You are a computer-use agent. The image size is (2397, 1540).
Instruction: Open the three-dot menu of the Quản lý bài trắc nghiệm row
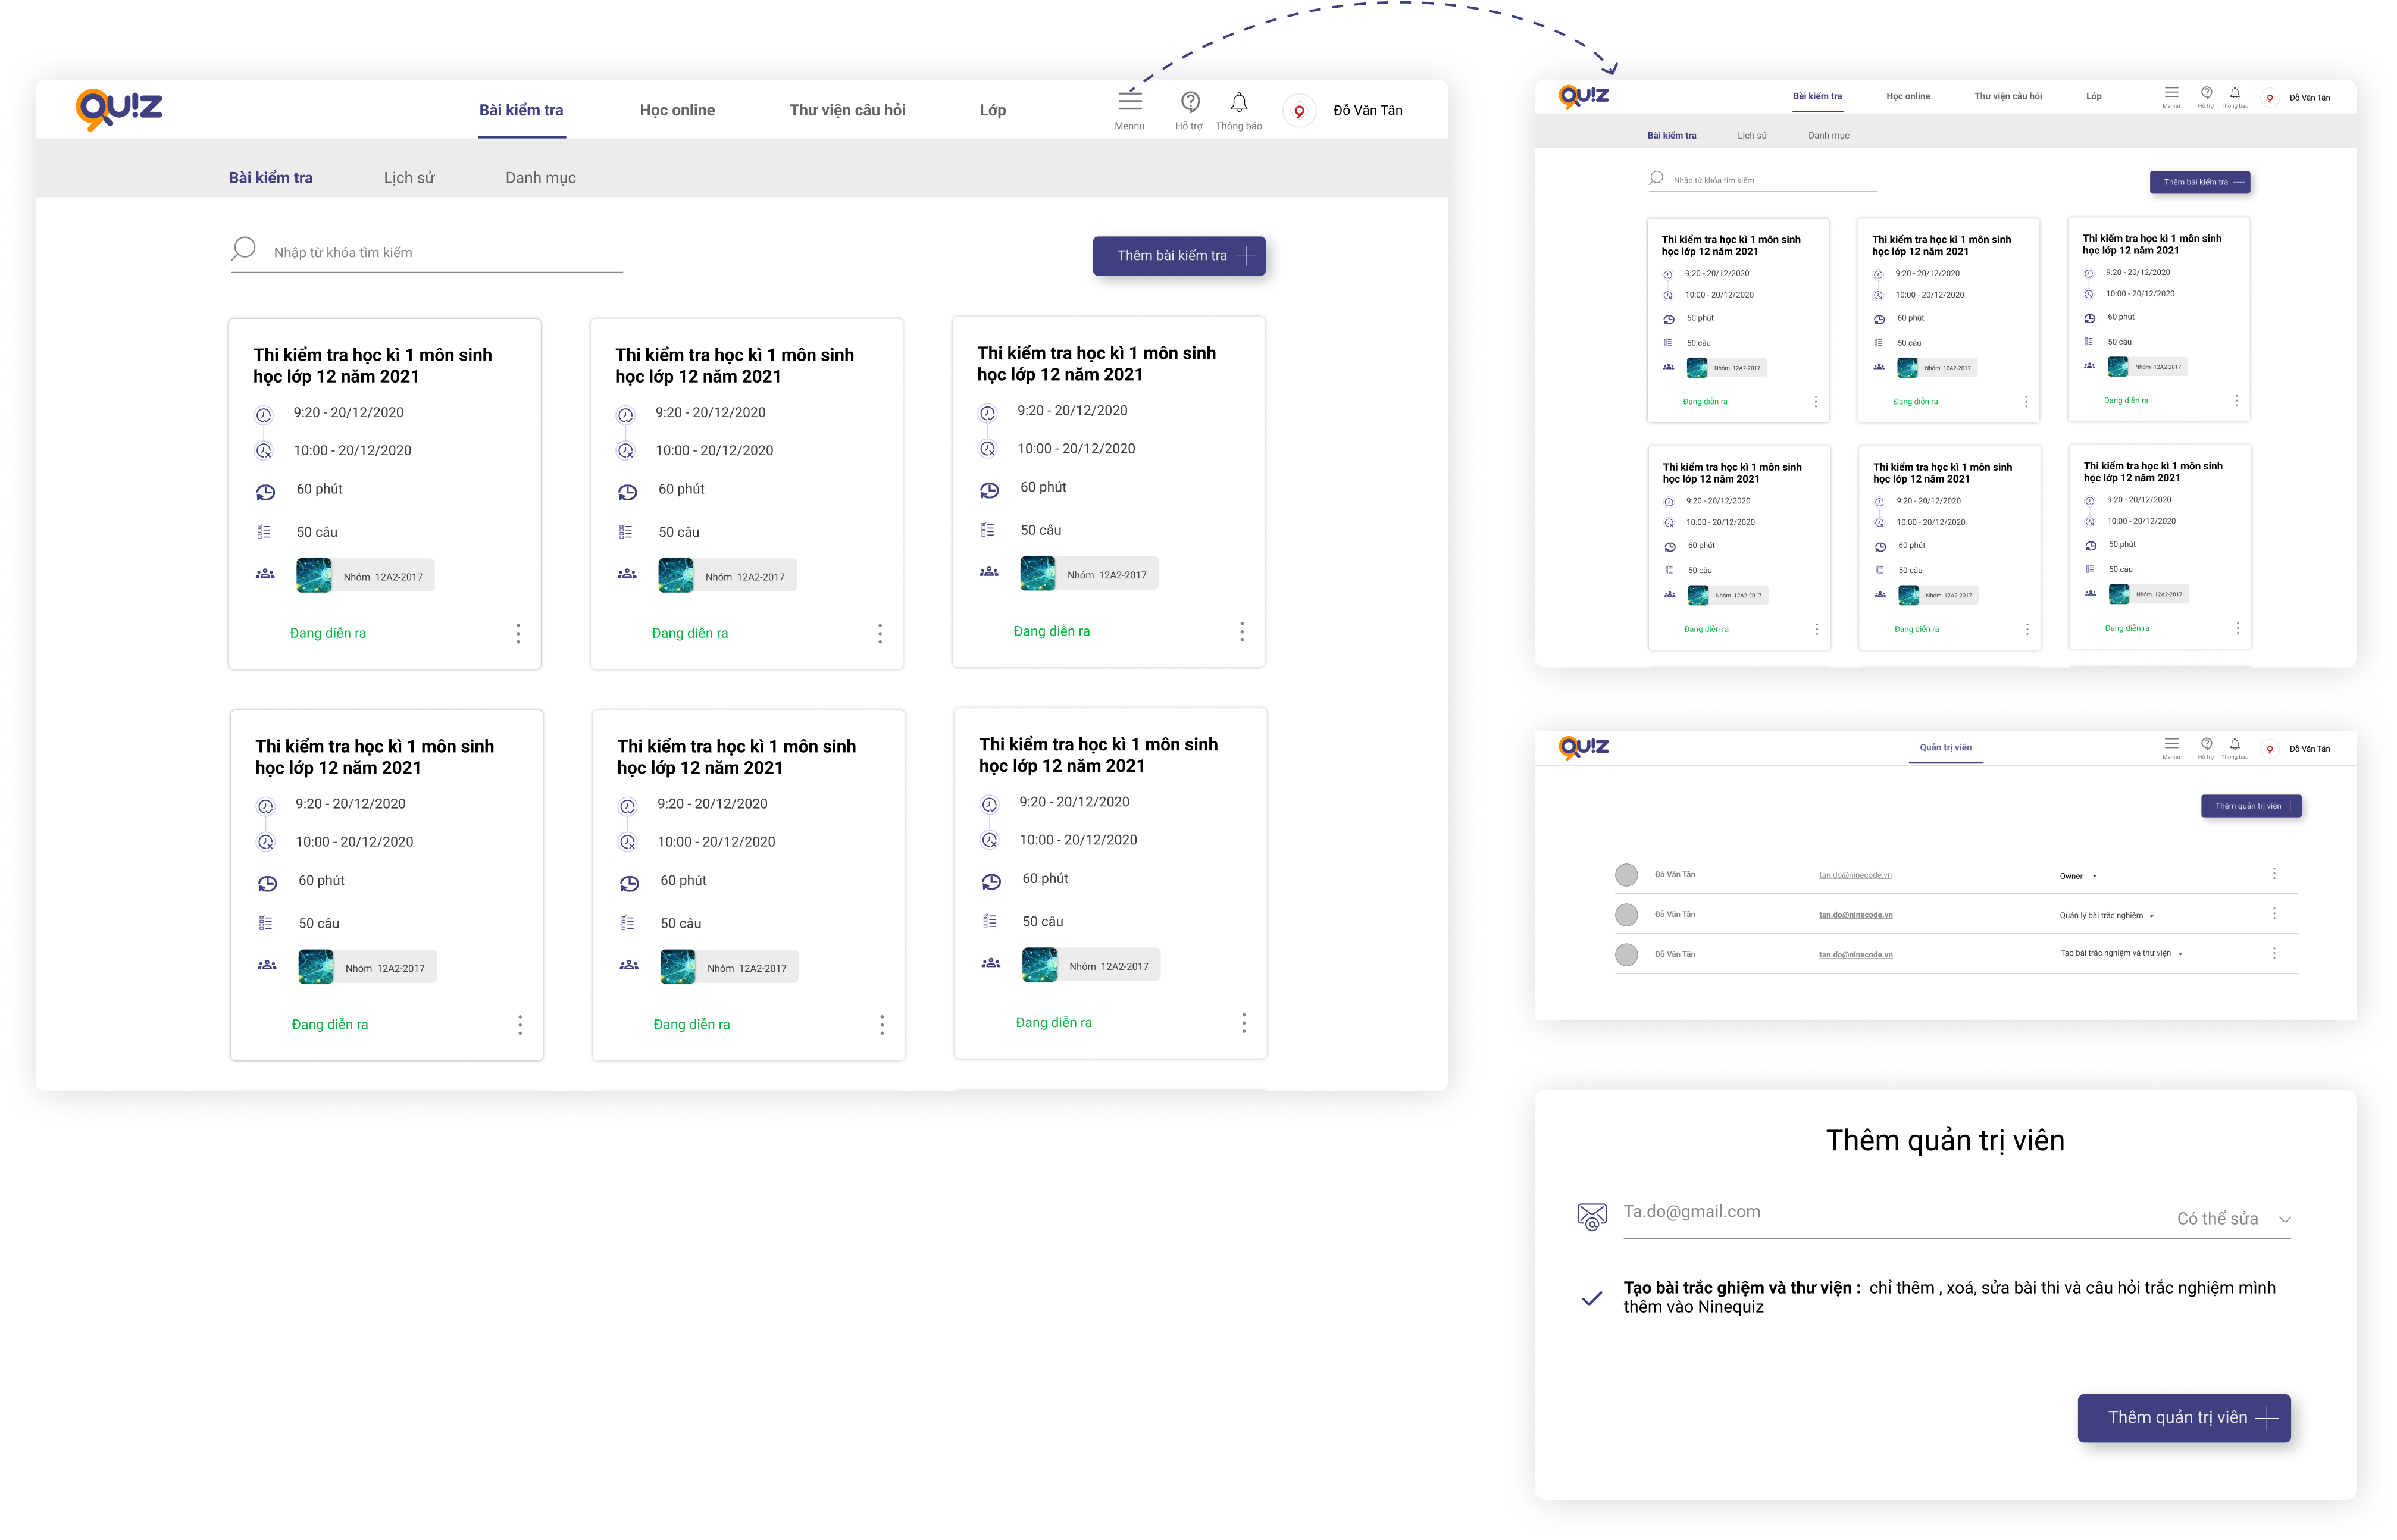pos(2274,913)
